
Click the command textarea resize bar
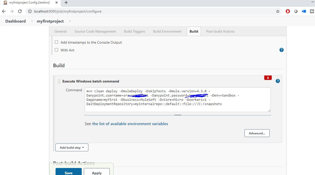tap(178, 115)
